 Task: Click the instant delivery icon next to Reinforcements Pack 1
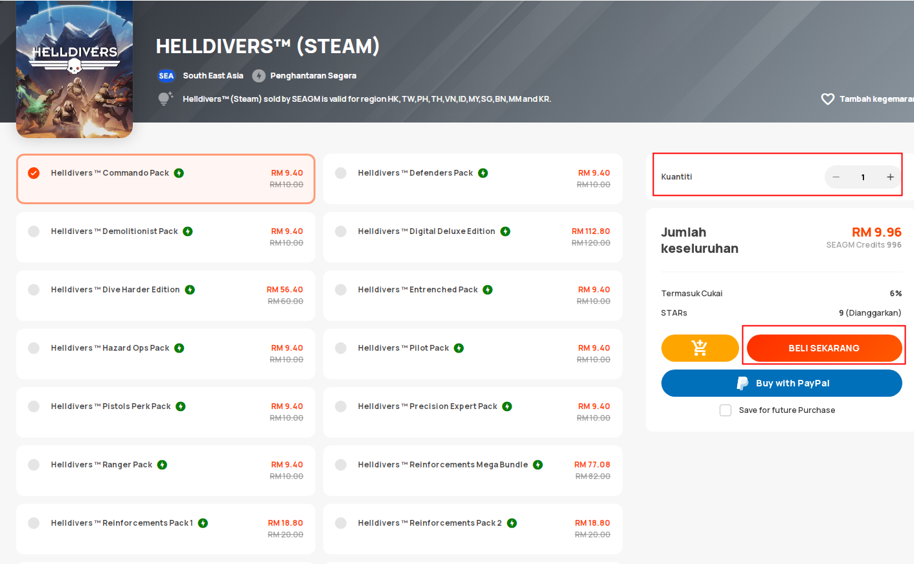(203, 523)
